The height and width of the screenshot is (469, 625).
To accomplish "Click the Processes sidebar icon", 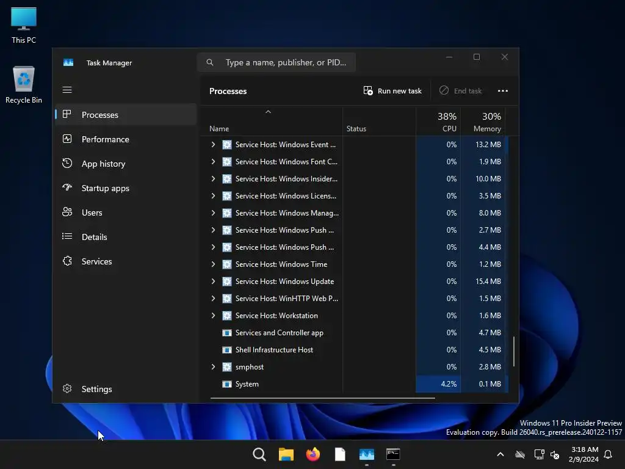I will (67, 114).
